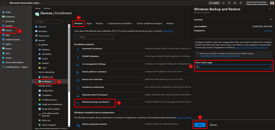Open Windows Backup and Restore option

click(96, 102)
